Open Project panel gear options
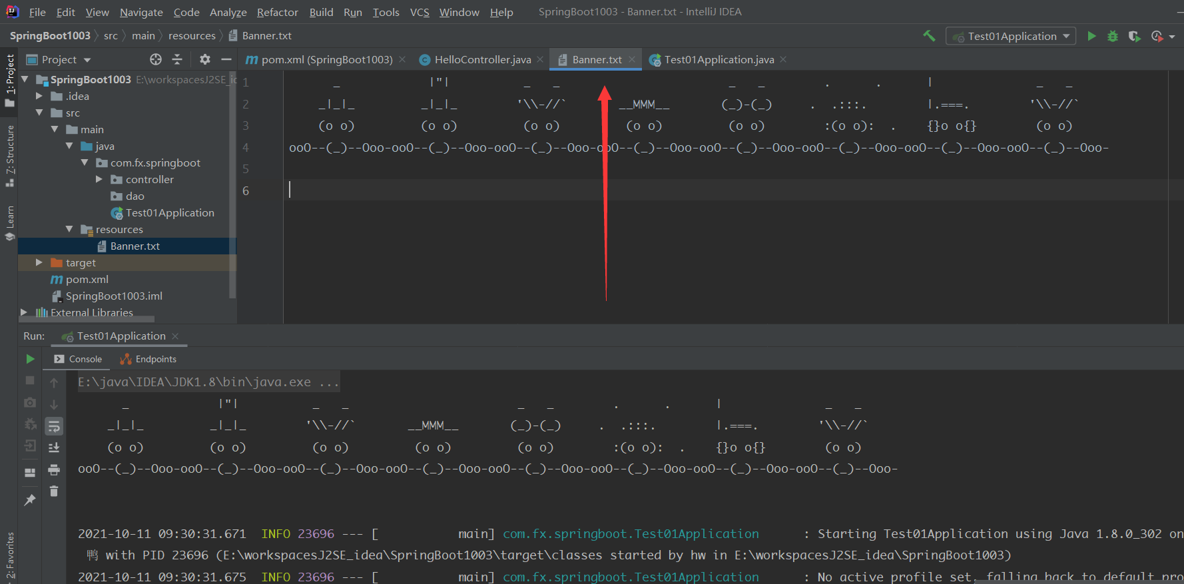This screenshot has width=1184, height=584. point(205,59)
